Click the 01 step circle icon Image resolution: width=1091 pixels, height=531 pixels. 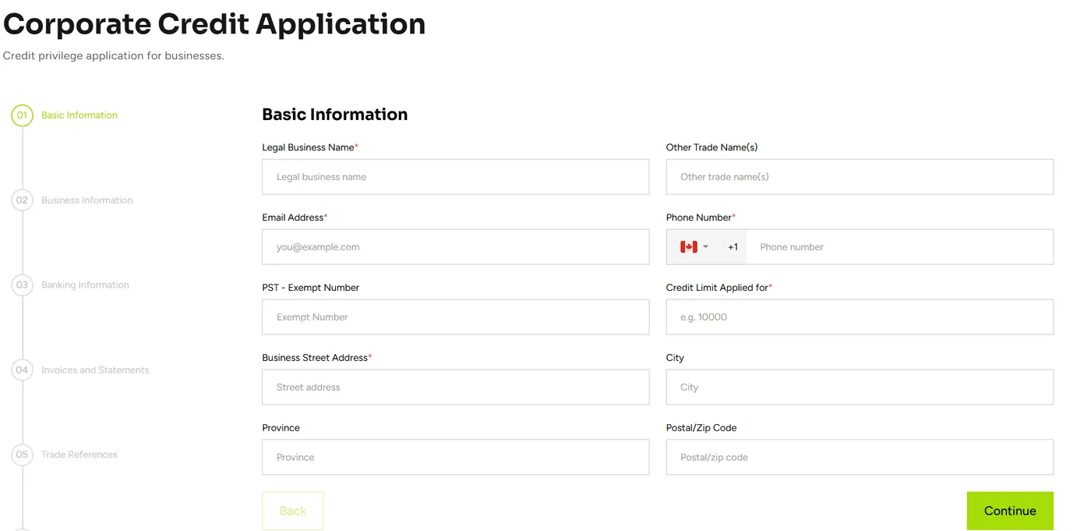point(22,115)
